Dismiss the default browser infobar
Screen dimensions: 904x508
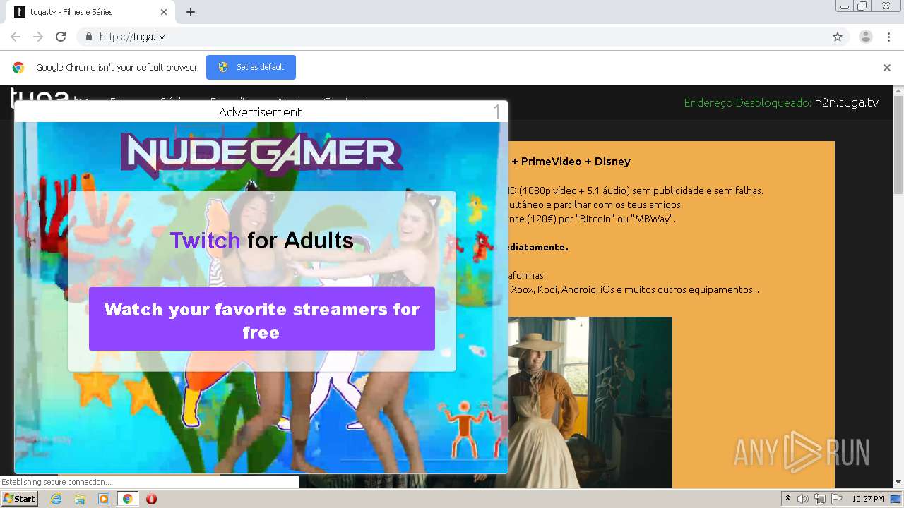coord(887,68)
